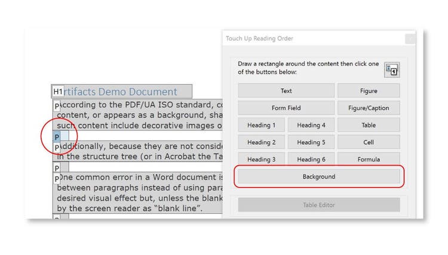Click P tag beside 'According to the PDF/UA'
The height and width of the screenshot is (255, 448).
57,105
